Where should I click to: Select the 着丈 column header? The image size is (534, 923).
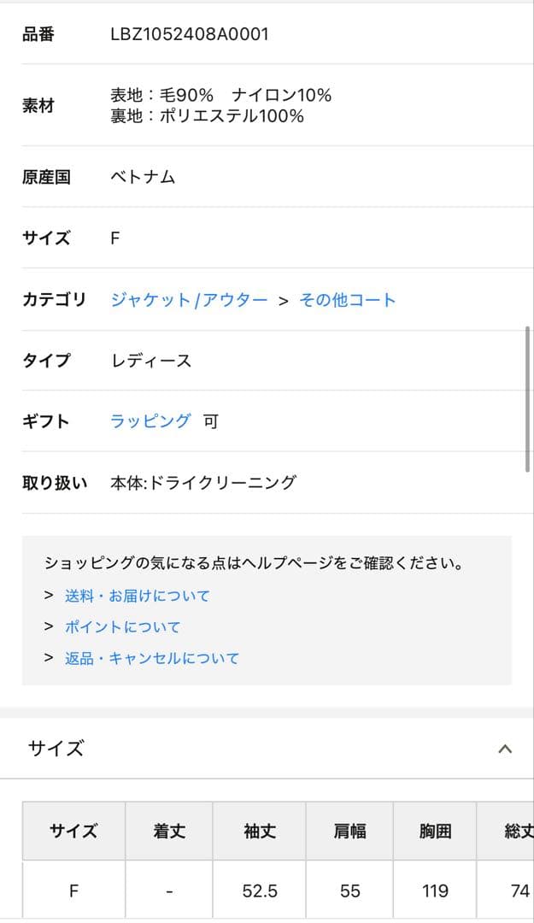pyautogui.click(x=169, y=831)
